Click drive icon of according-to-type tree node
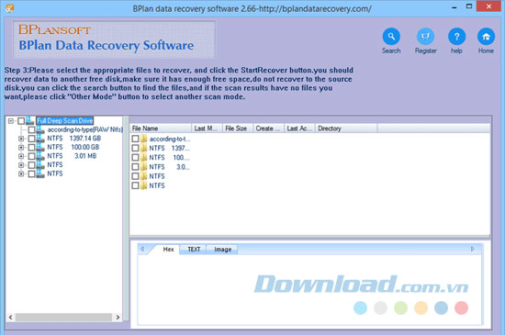 pyautogui.click(x=40, y=129)
